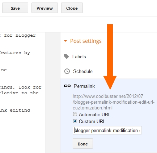Confirm the permalink with the Done button
Screen dimensions: 157x153
[x=83, y=144]
